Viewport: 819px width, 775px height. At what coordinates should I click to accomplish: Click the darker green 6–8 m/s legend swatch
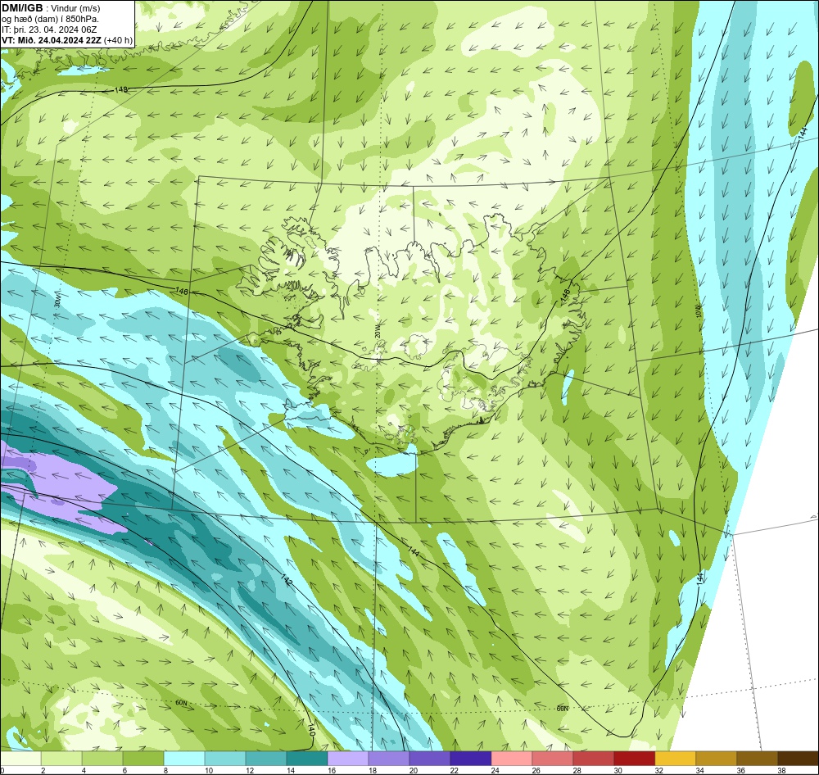[143, 759]
